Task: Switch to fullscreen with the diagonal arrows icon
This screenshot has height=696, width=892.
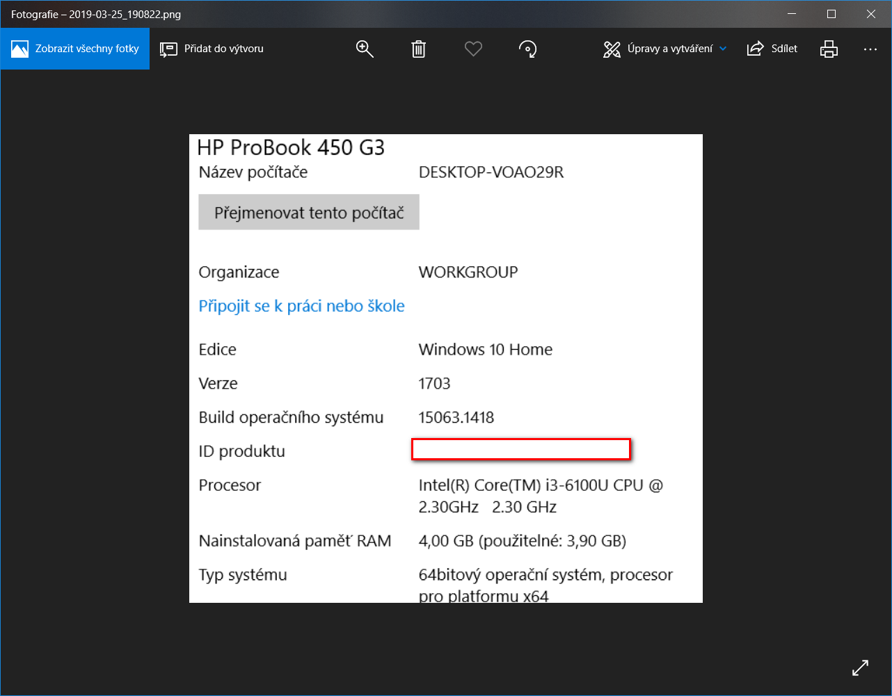Action: click(x=860, y=667)
